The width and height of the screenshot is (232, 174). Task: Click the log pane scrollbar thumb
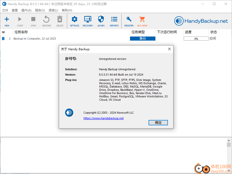click(x=229, y=145)
